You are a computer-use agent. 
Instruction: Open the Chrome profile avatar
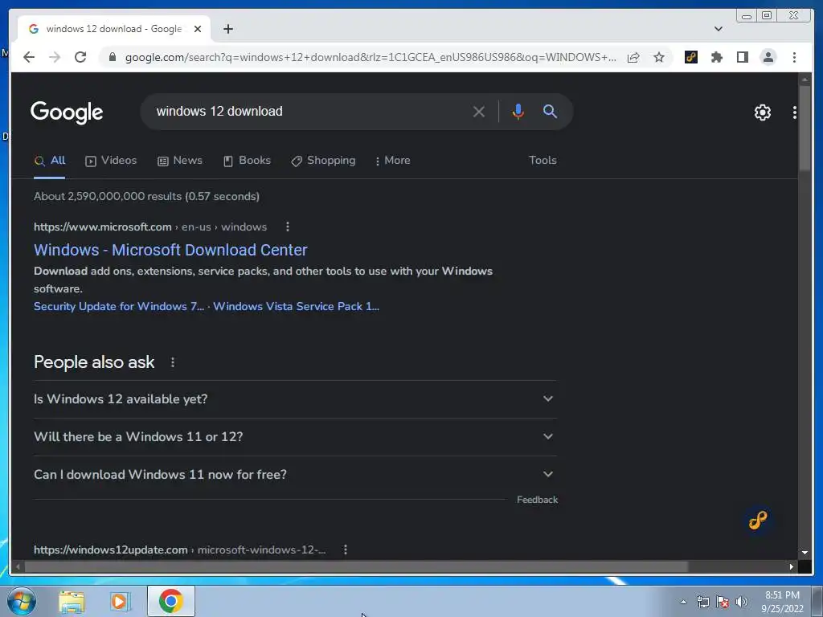coord(768,57)
